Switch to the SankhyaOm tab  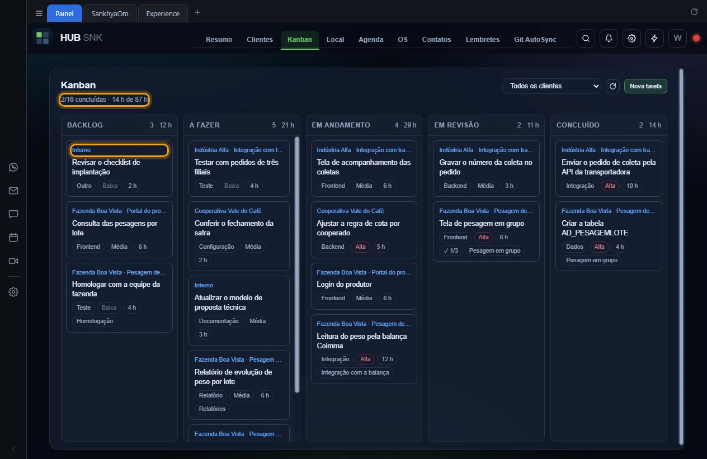[x=110, y=13]
